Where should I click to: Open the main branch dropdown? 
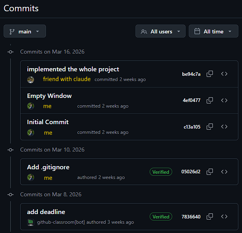click(x=25, y=31)
